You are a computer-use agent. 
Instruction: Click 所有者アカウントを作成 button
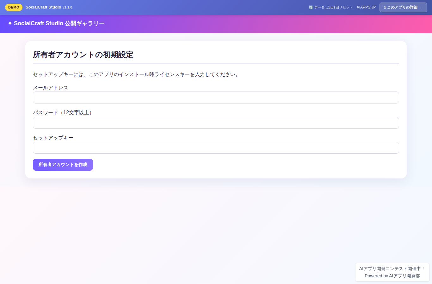coord(63,165)
